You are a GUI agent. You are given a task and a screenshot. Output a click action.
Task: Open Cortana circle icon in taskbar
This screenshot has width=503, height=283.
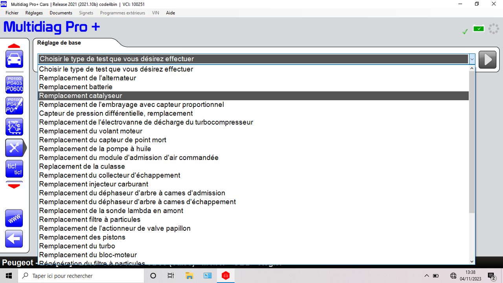coord(153,276)
